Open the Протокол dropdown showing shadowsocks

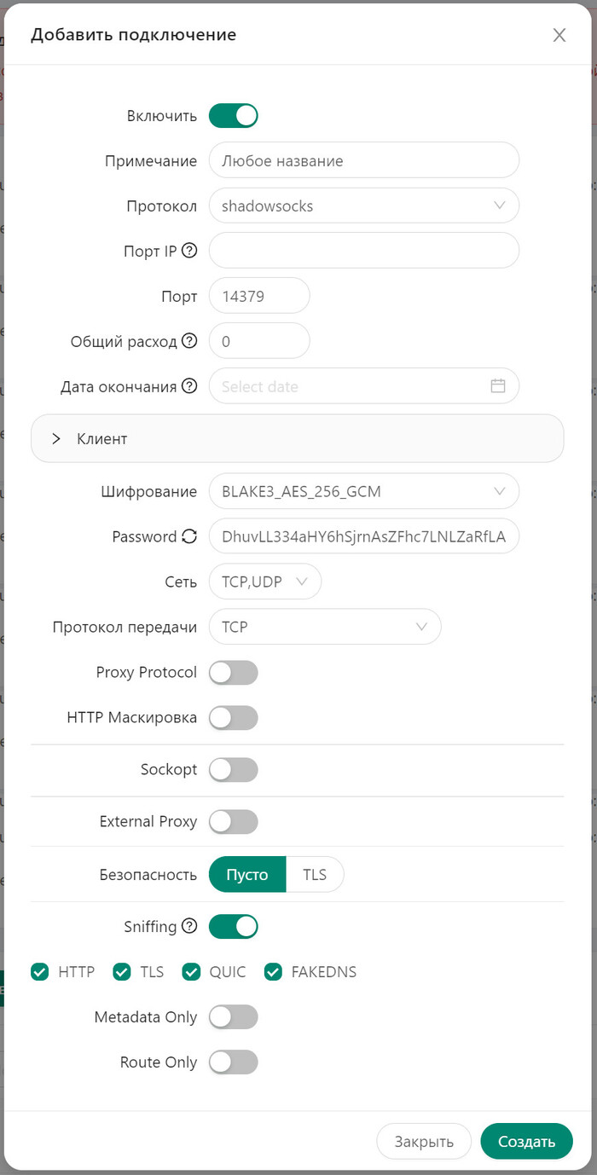(x=364, y=205)
